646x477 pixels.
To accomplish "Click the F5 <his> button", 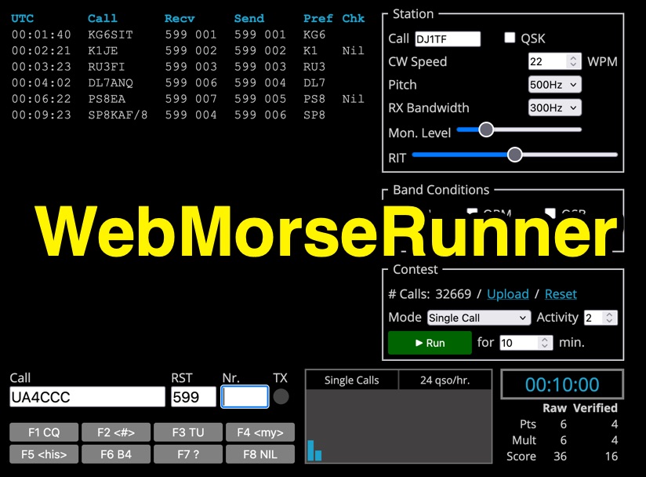I will [44, 454].
